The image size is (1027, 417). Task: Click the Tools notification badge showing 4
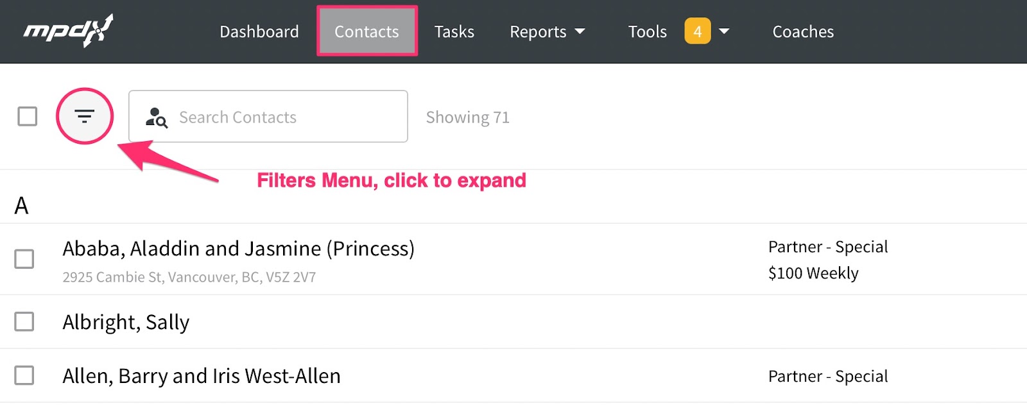coord(697,31)
